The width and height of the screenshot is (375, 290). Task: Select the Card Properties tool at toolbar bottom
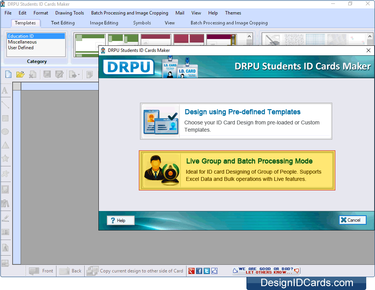tap(5, 263)
